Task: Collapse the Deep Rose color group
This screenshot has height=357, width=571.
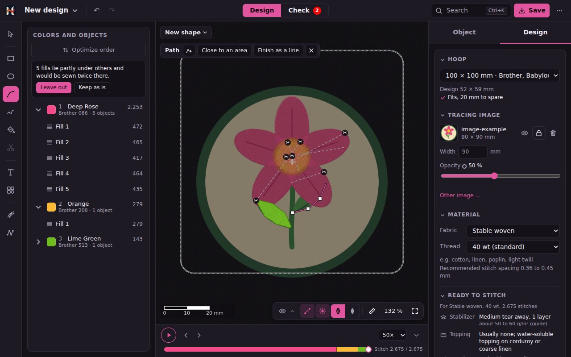Action: (x=38, y=110)
